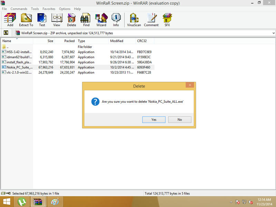
Task: Open uTorrent from the taskbar
Action: (22, 202)
